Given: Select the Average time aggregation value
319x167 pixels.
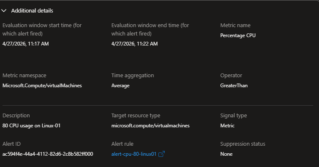Looking at the screenshot, I should pyautogui.click(x=120, y=86).
